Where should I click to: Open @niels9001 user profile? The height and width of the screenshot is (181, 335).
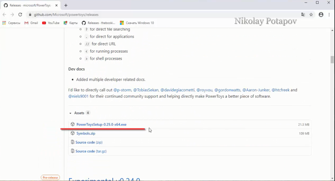coord(78,96)
